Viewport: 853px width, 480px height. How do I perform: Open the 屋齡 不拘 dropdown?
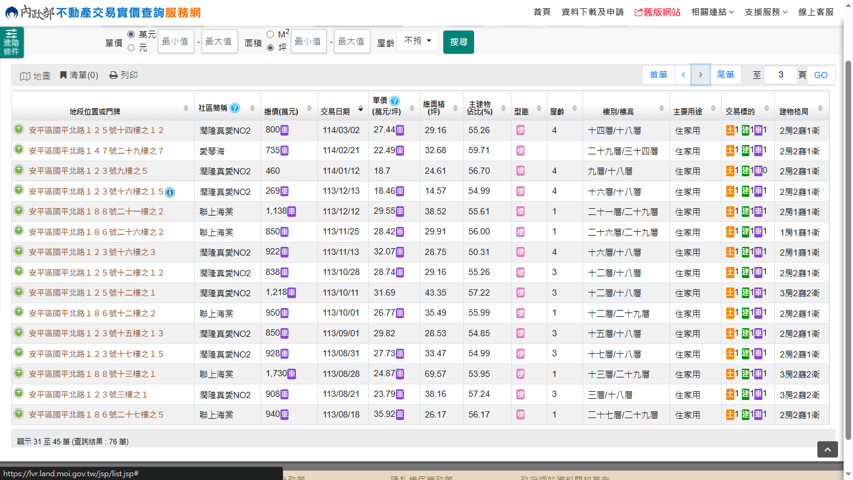point(418,41)
